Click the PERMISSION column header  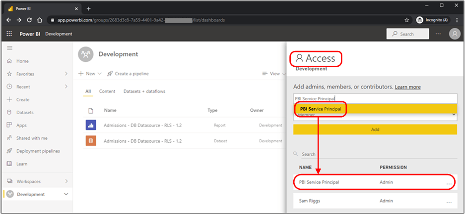click(x=393, y=168)
